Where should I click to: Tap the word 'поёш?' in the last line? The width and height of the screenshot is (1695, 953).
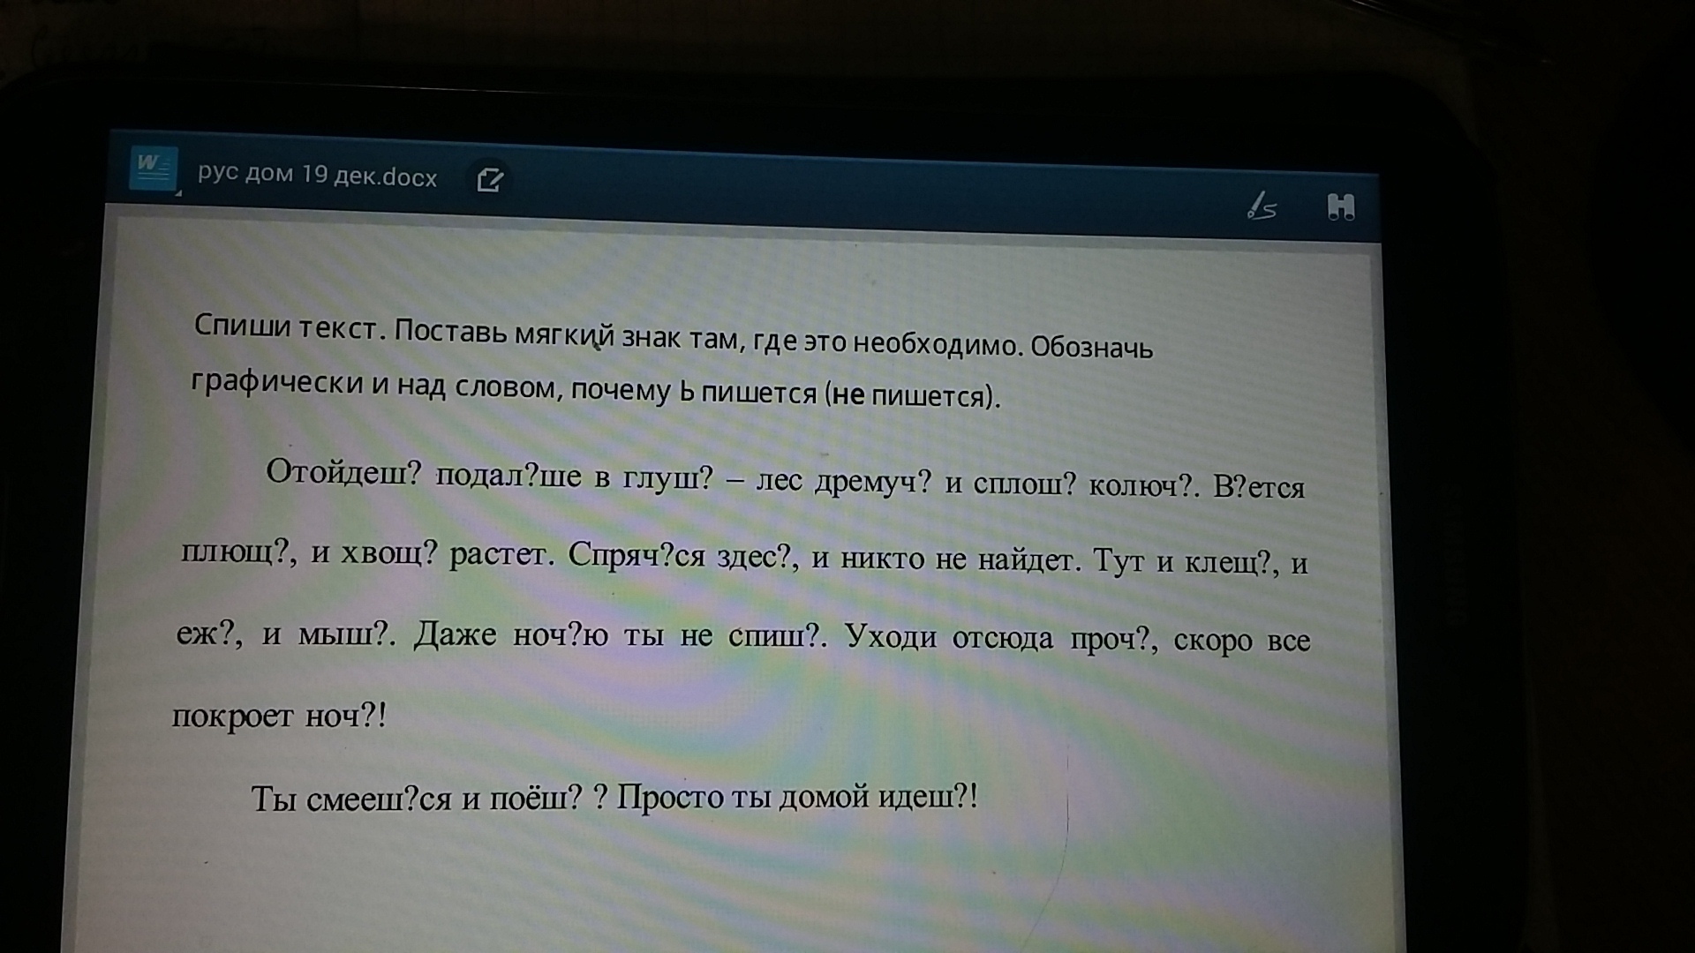[x=536, y=799]
